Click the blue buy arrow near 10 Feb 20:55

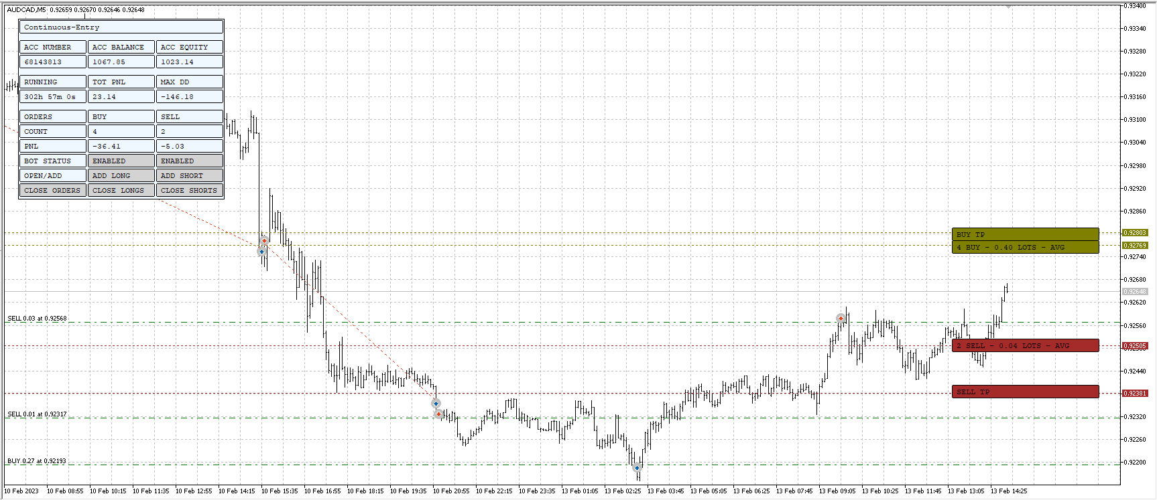coord(436,404)
